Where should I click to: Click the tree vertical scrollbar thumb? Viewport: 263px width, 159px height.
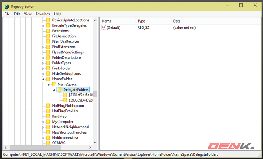tap(95, 93)
